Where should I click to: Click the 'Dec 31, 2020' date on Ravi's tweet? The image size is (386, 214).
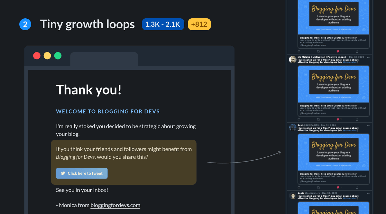328,125
